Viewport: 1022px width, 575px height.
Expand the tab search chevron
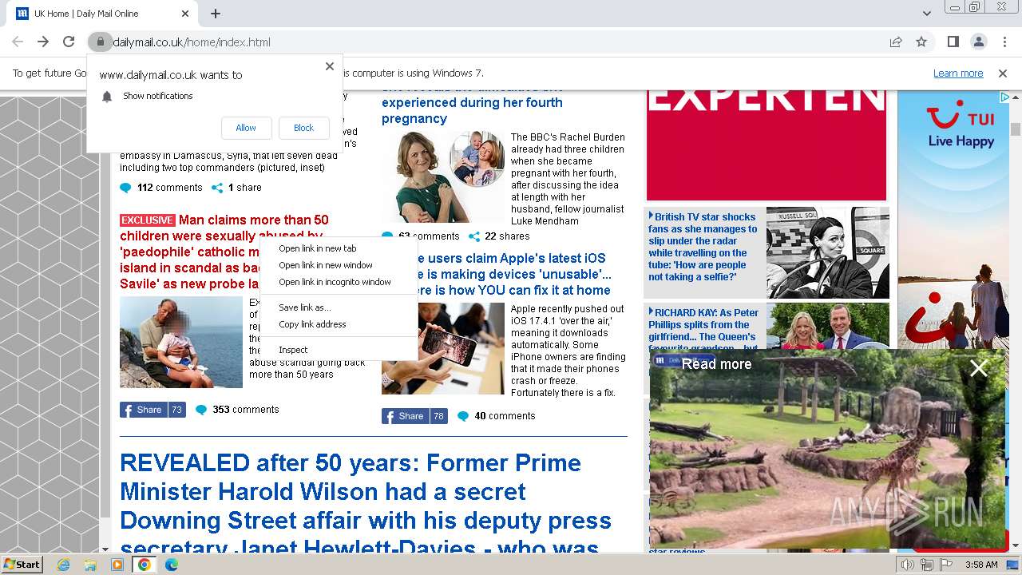pos(927,14)
